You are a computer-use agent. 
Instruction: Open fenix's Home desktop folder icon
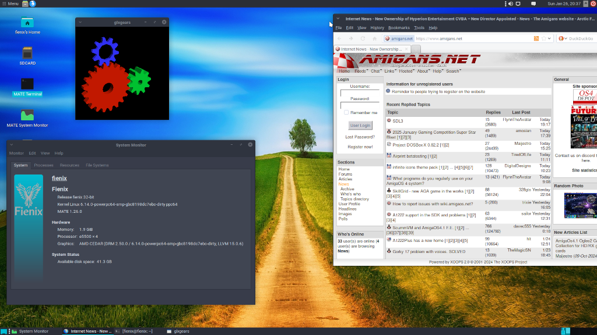coord(27,23)
